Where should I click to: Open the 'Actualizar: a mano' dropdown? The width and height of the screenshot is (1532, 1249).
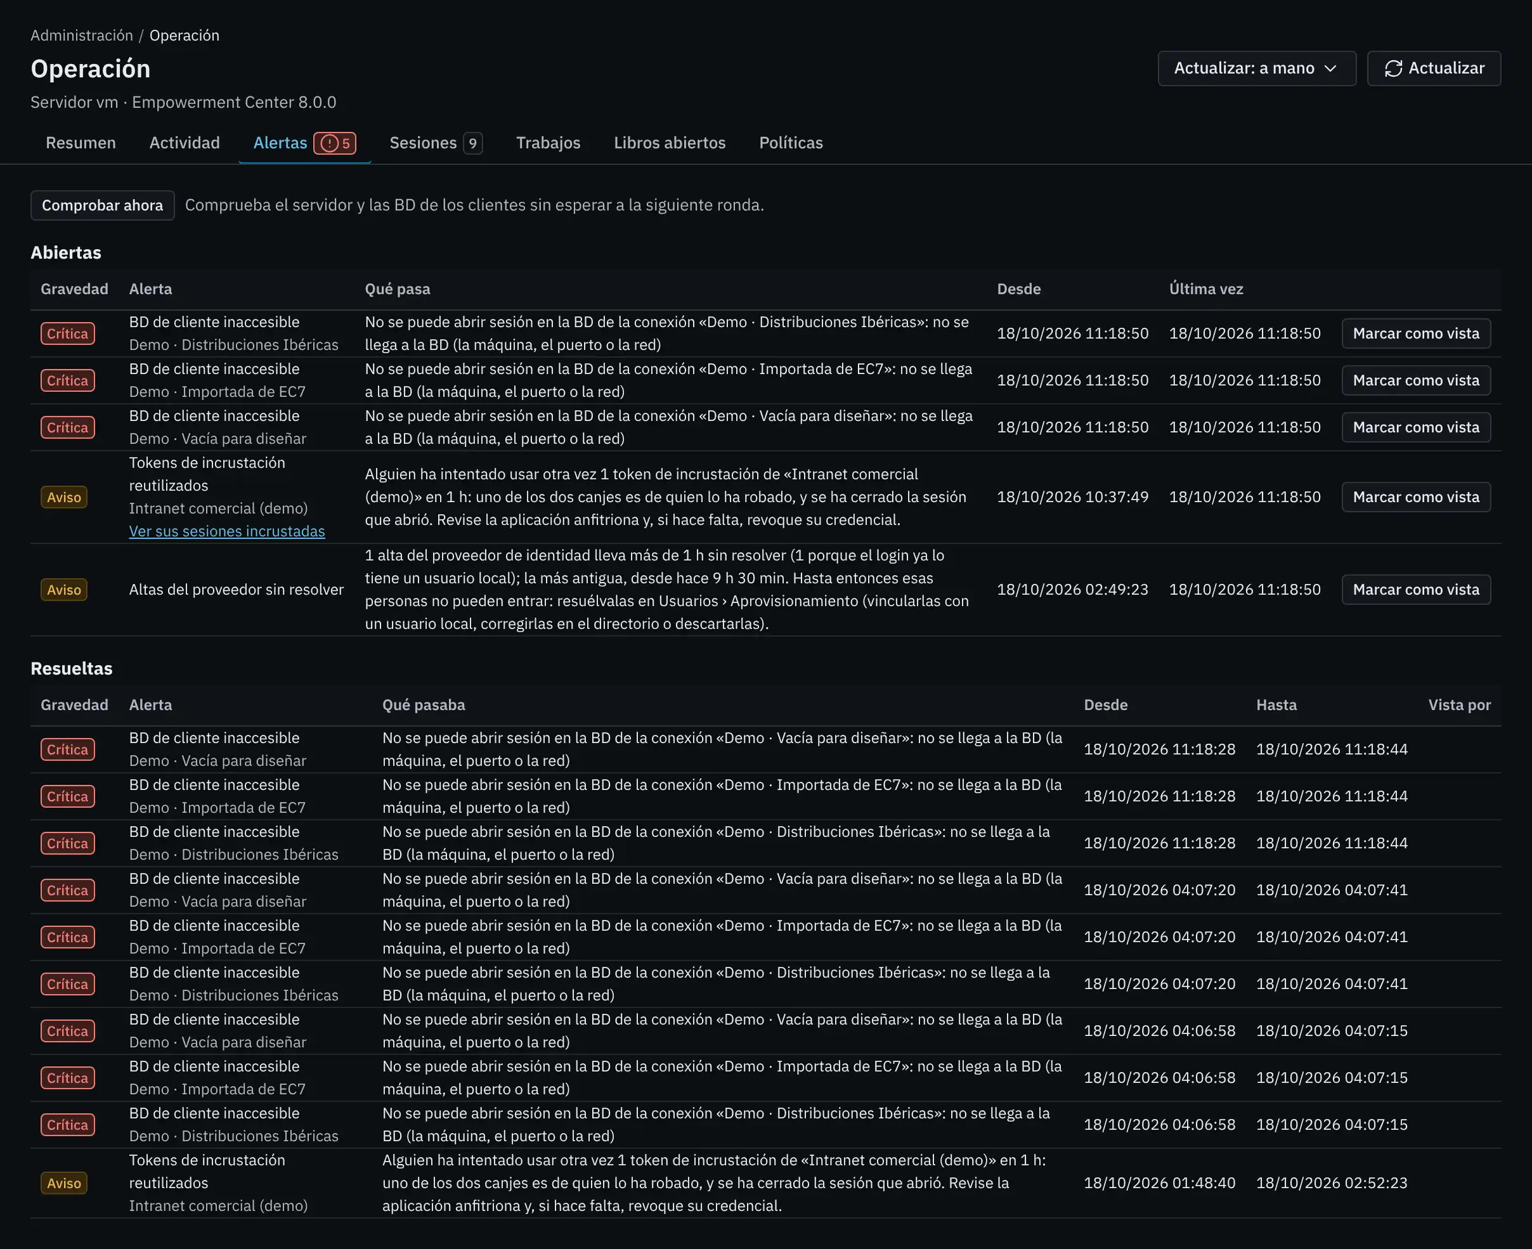[1256, 68]
